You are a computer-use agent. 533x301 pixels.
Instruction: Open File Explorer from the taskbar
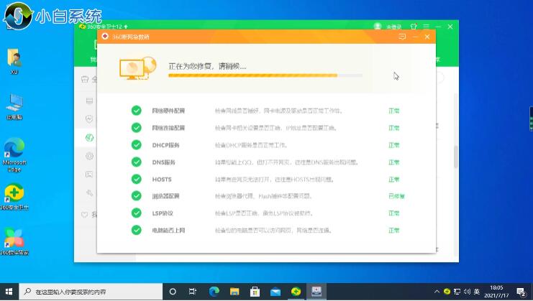pyautogui.click(x=233, y=292)
